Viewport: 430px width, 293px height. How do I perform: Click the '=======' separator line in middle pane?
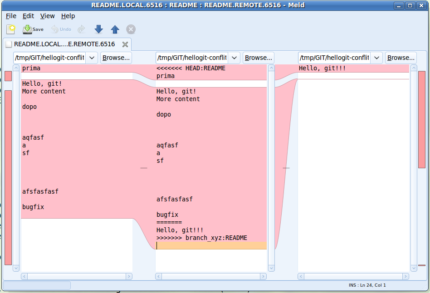[169, 223]
